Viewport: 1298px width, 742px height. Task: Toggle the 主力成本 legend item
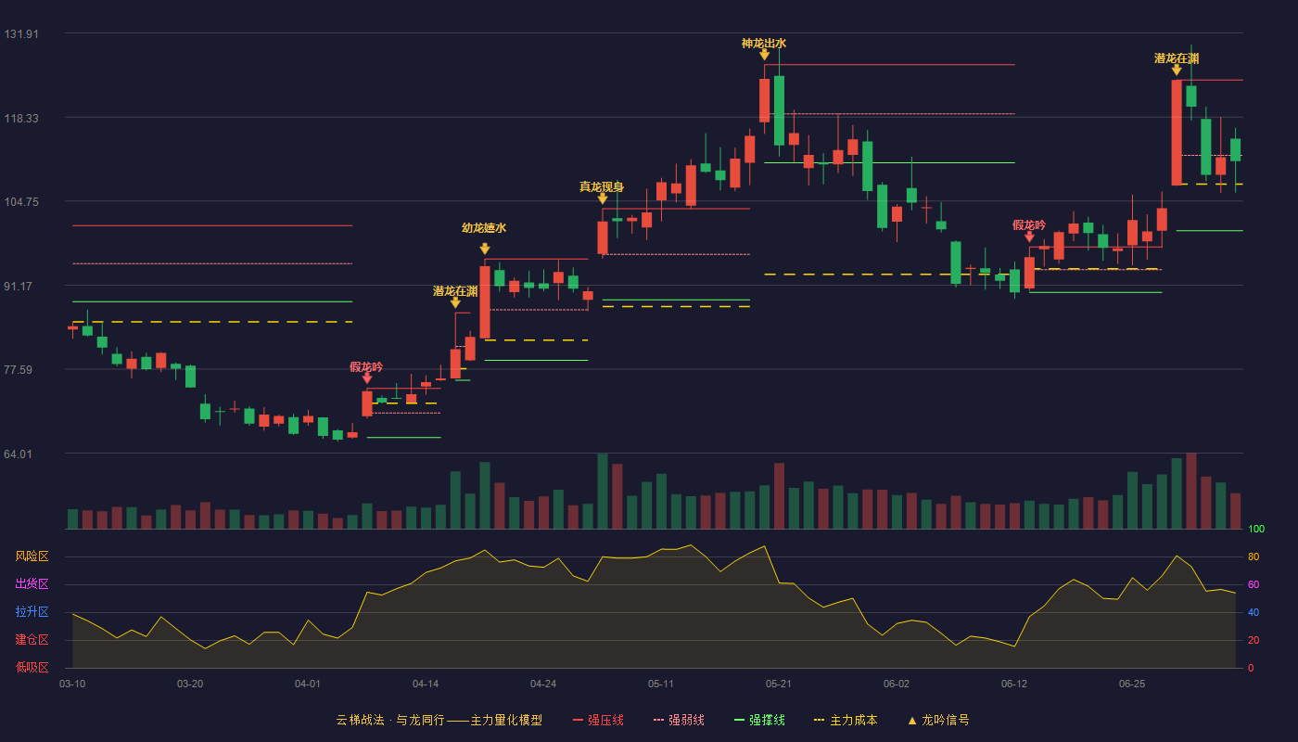point(846,720)
